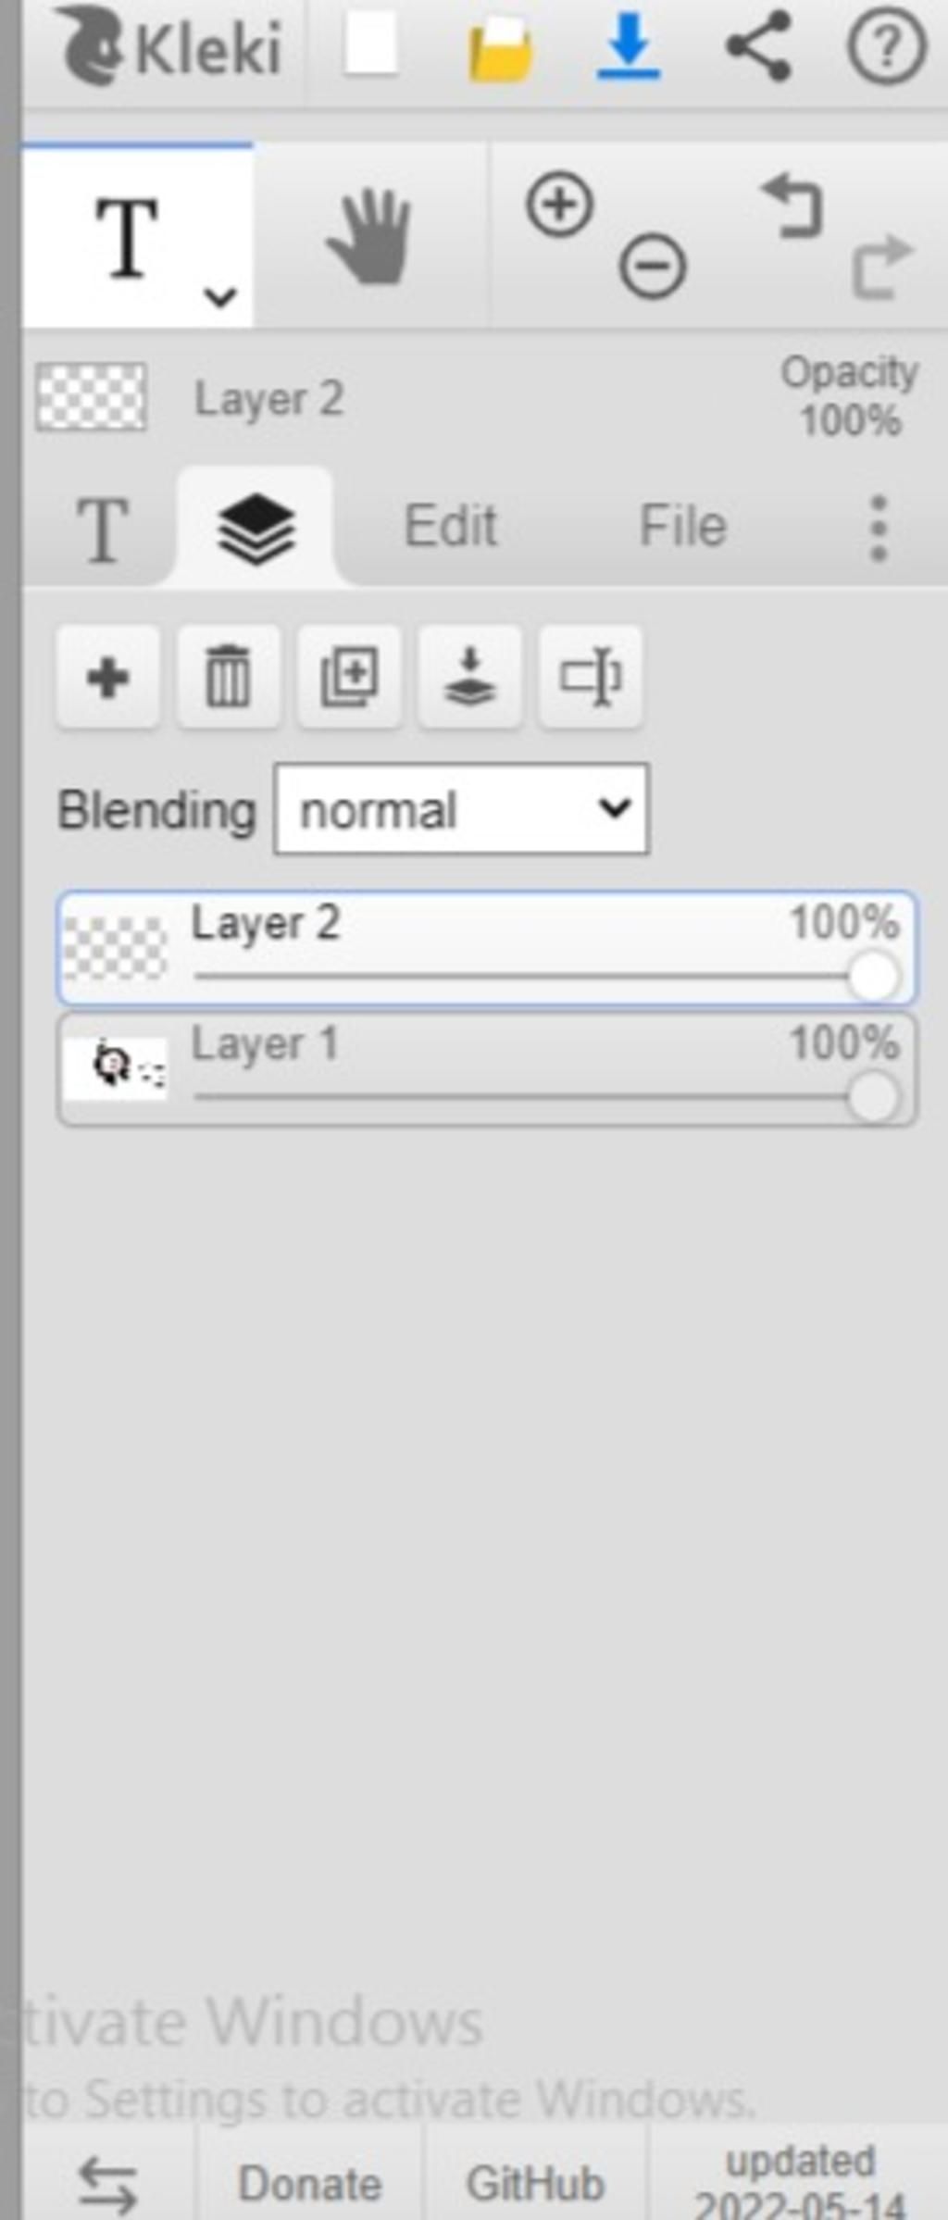Add a new layer with plus button
Screen dimensions: 948x2220
pos(107,678)
